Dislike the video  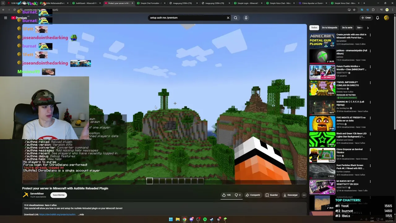coord(237,195)
